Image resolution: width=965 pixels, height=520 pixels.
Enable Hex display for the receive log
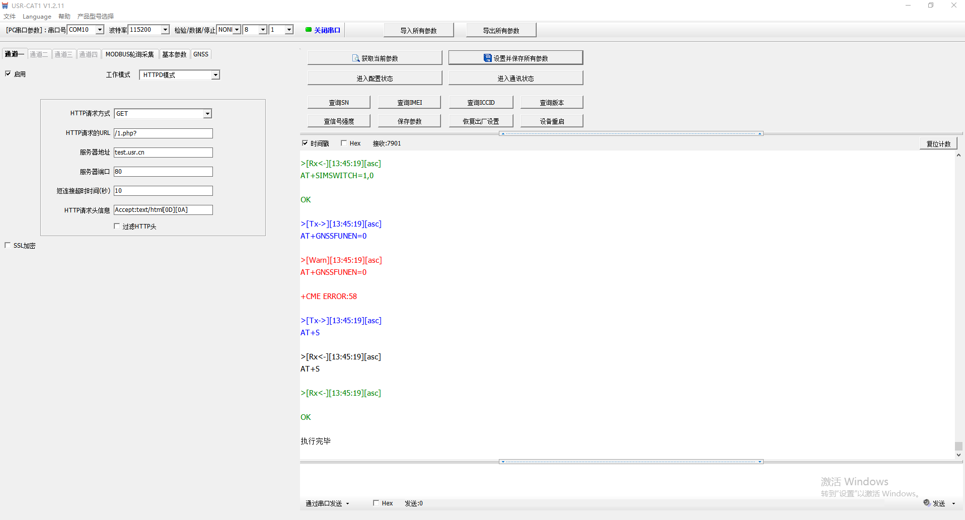[344, 143]
